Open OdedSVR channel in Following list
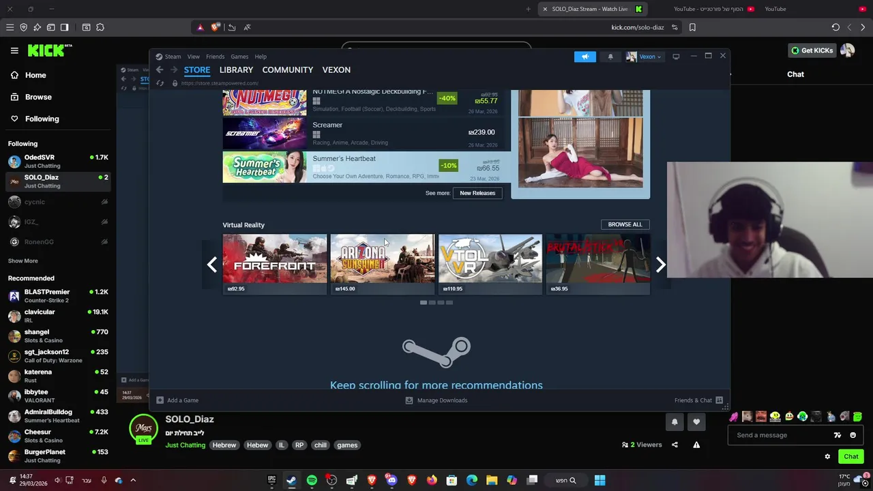The width and height of the screenshot is (873, 491). 58,161
